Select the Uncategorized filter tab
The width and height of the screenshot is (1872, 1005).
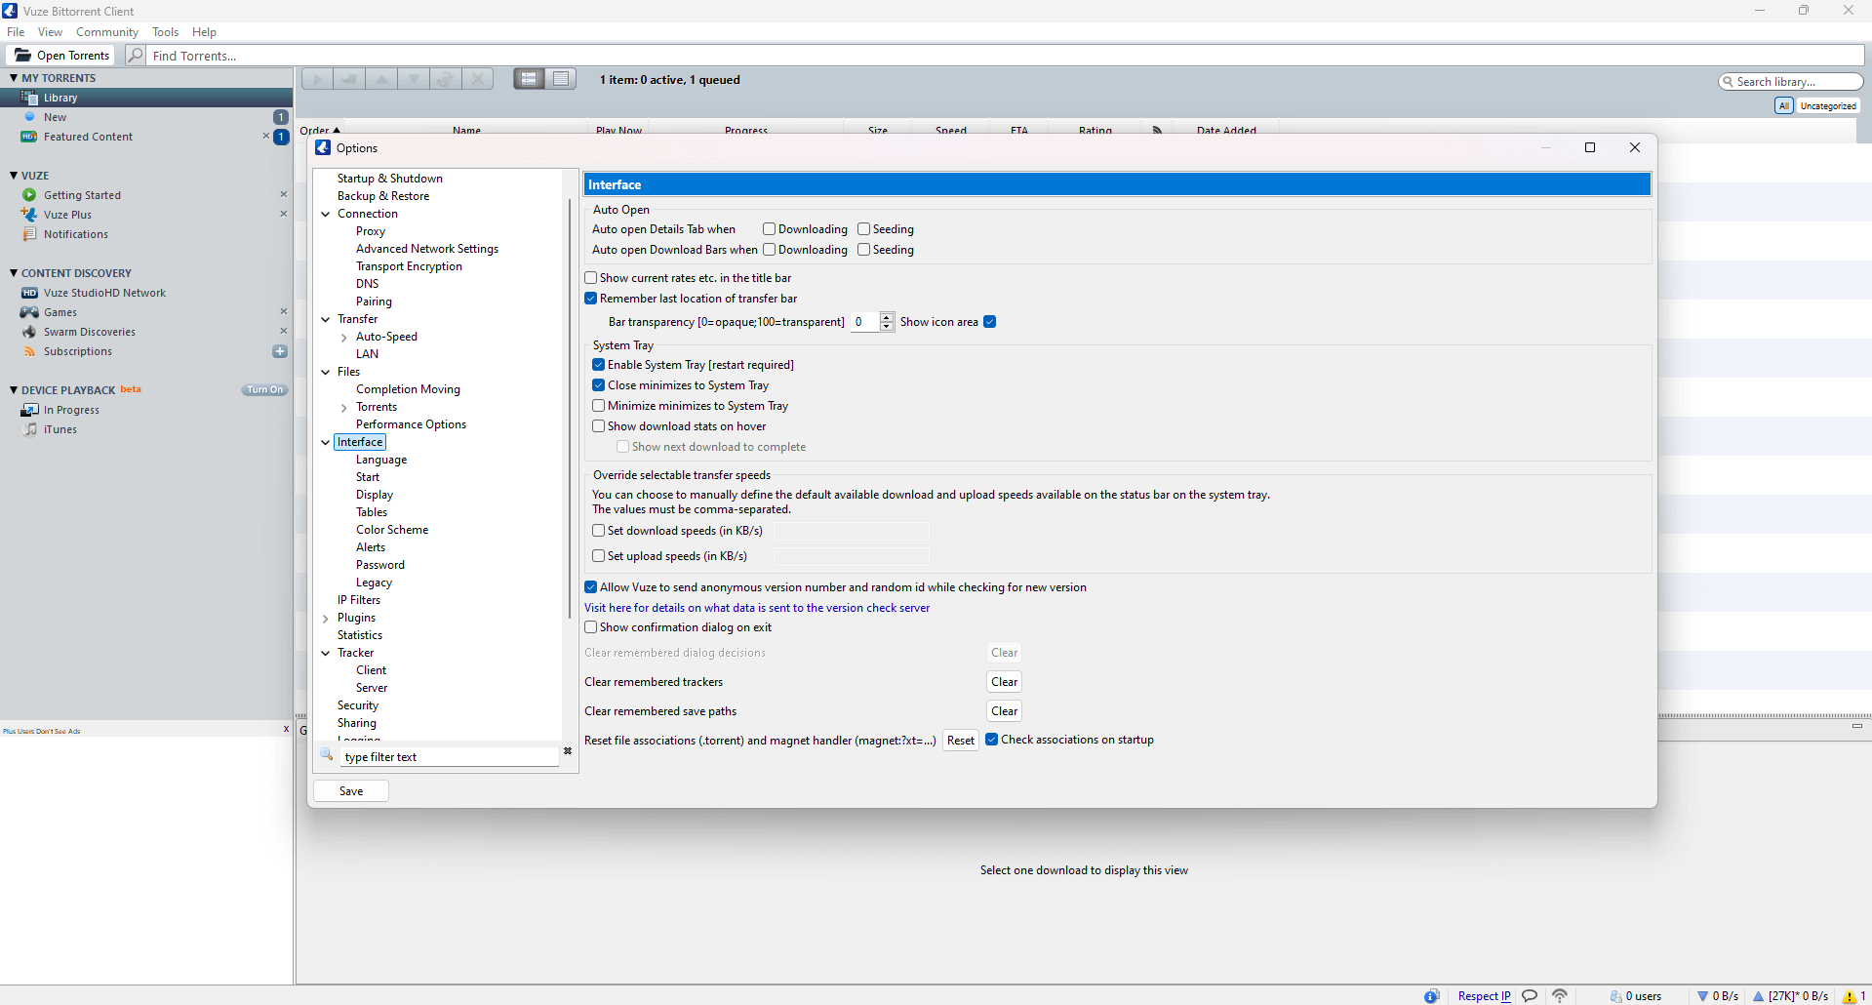[1828, 105]
